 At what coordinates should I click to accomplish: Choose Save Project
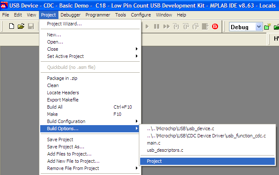(90, 139)
